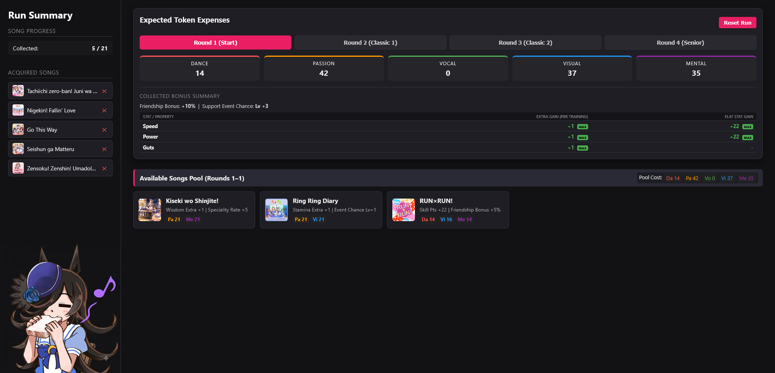Screen dimensions: 775x373
Task: Click Pool Cost Da 14 value
Action: click(x=673, y=178)
